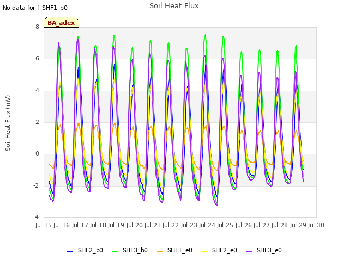Click the y-axis value 0

coord(37,154)
